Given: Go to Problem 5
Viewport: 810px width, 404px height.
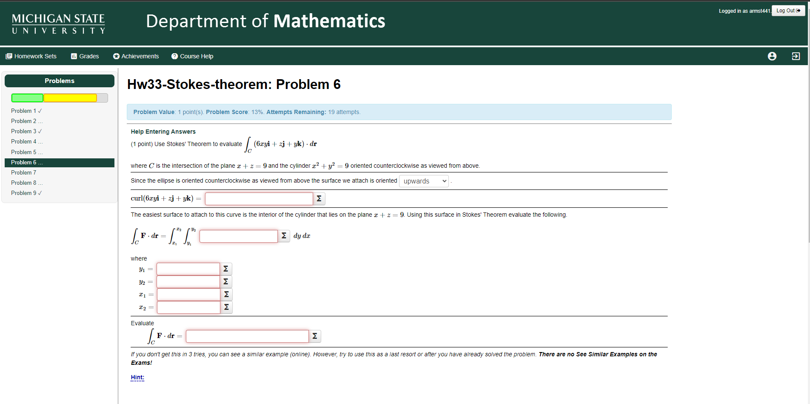Looking at the screenshot, I should tap(27, 152).
